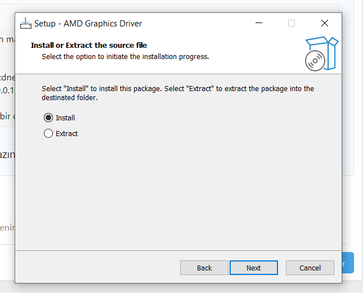Select the Install radio button
The width and height of the screenshot is (363, 293).
point(48,118)
